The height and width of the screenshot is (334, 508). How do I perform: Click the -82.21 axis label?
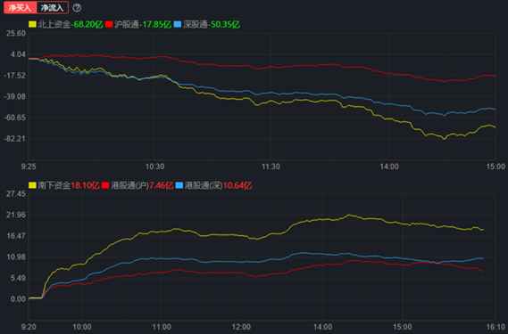point(14,138)
